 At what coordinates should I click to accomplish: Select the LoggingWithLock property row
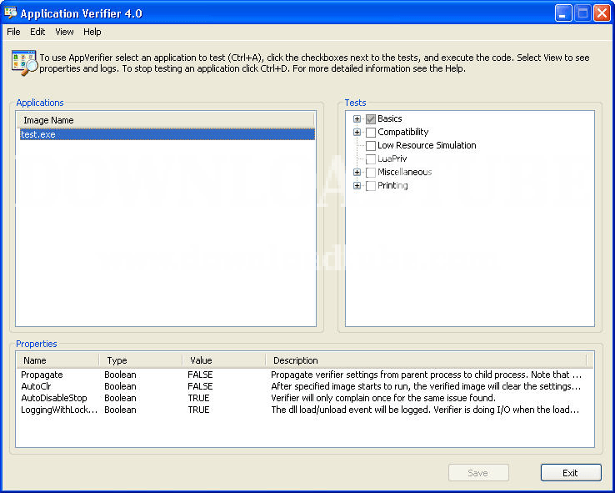[x=305, y=410]
